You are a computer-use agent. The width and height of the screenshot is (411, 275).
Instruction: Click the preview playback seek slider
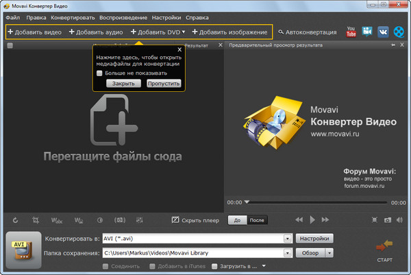317,202
